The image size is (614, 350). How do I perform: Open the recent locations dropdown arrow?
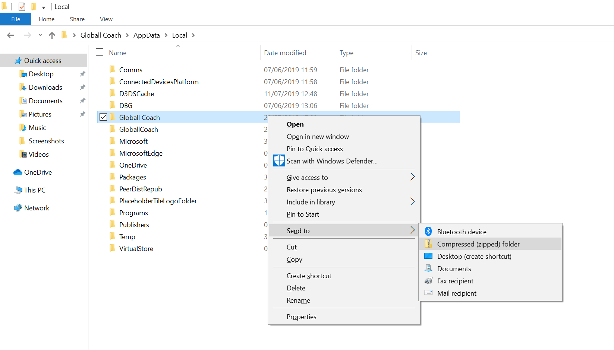(40, 35)
